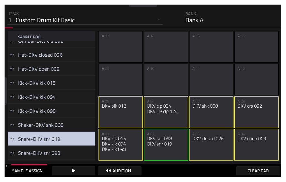286x182 pixels.
Task: Pick Kick-DKV kik 098 in the list
Action: [51, 111]
